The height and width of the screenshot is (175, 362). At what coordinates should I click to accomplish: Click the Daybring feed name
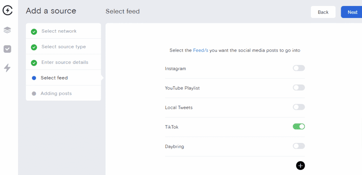[x=175, y=146]
